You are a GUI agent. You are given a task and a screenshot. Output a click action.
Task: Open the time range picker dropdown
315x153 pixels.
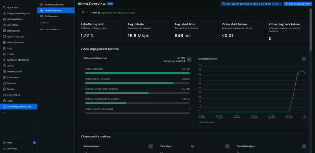tap(251, 4)
